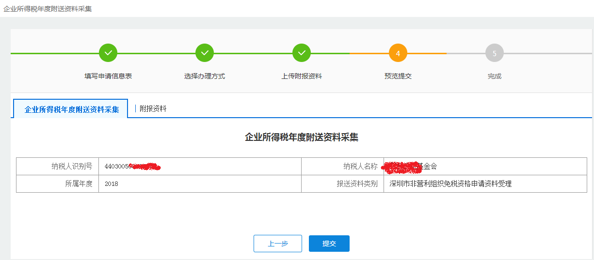Switch to the 企业所得税年度附送资料采集 tab
Viewport: 594px width, 260px height.
tap(71, 109)
